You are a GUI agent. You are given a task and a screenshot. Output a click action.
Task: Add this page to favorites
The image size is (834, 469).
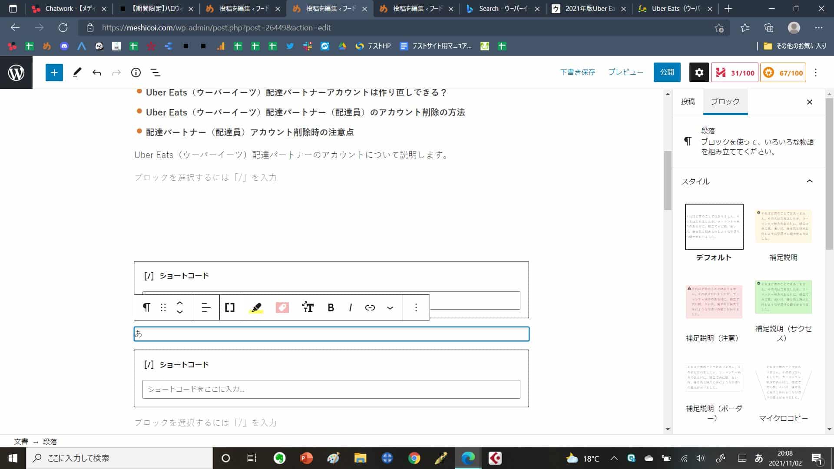(x=719, y=28)
